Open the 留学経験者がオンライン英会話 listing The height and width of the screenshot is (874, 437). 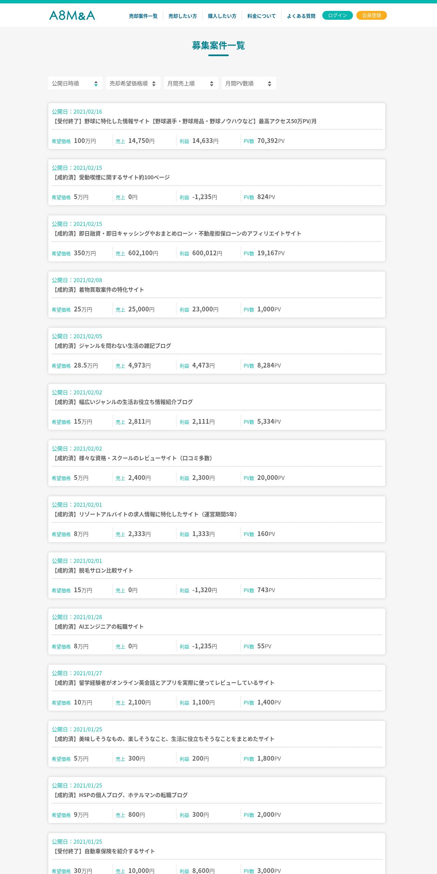(x=217, y=687)
